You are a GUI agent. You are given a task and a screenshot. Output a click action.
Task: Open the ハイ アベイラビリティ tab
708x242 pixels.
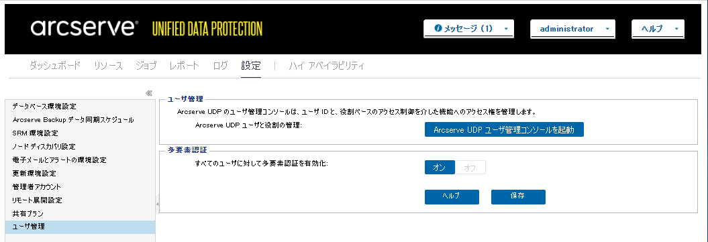326,66
